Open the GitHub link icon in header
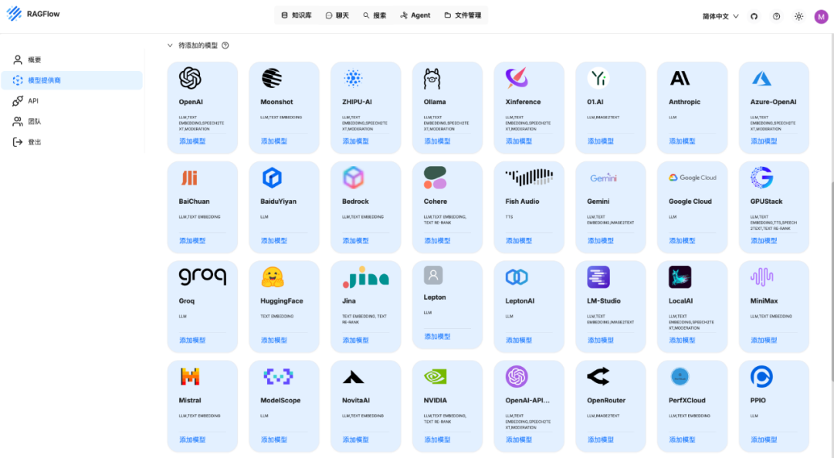Screen dimensions: 834x458 pos(754,16)
